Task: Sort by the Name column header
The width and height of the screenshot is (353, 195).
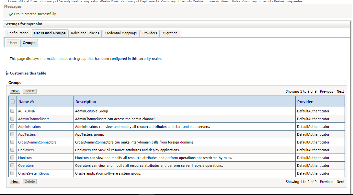Action: point(24,102)
